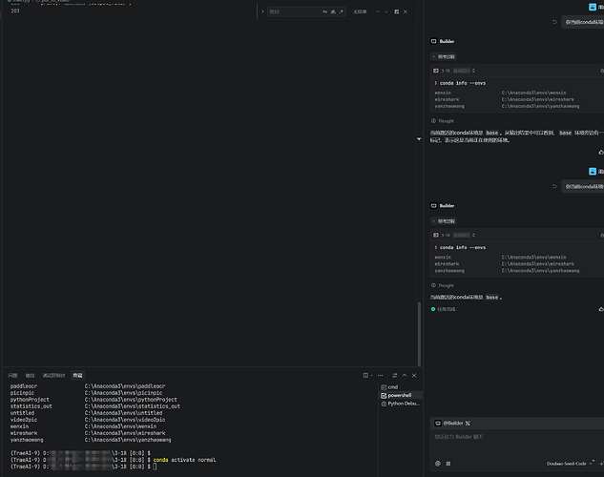Click 'statistics_out' env name in terminal
Viewport: 604px width, 477px height.
31,406
